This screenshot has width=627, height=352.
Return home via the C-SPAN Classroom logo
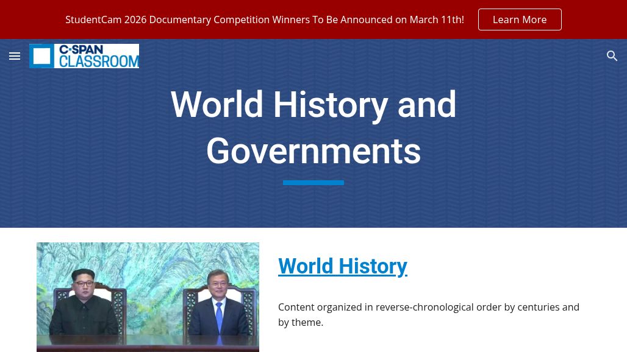[84, 56]
